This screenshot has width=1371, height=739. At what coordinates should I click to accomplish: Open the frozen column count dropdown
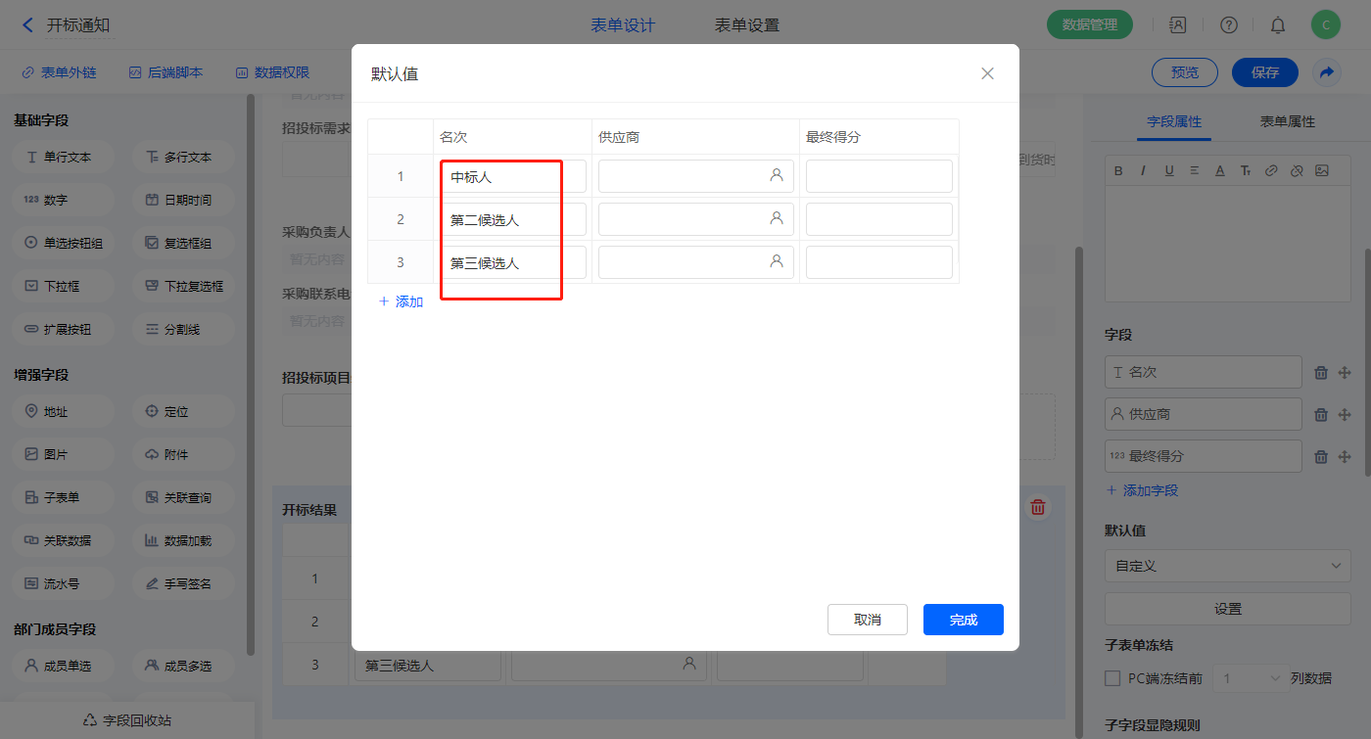point(1248,678)
